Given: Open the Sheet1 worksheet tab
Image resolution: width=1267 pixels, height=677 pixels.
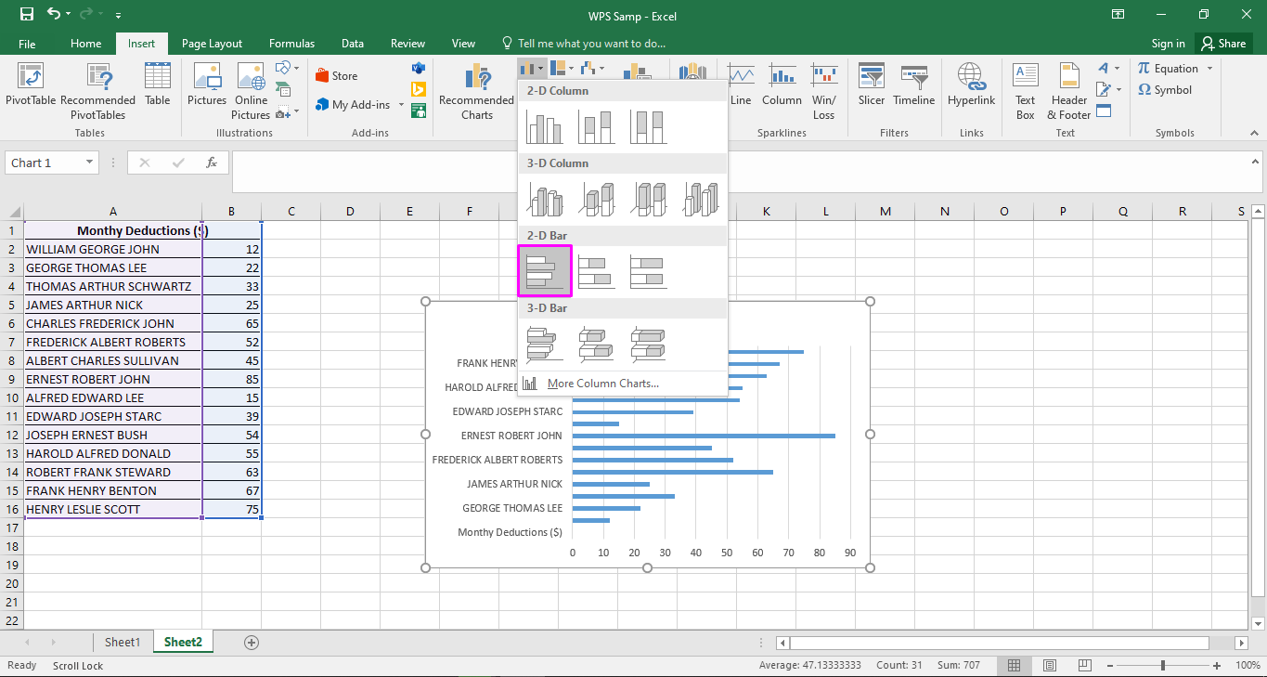Looking at the screenshot, I should click(122, 642).
